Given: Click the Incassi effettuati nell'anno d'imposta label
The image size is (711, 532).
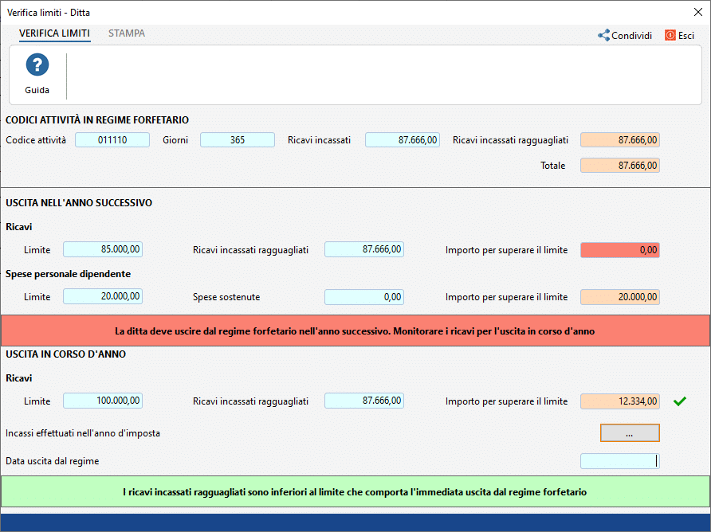Looking at the screenshot, I should [x=83, y=433].
